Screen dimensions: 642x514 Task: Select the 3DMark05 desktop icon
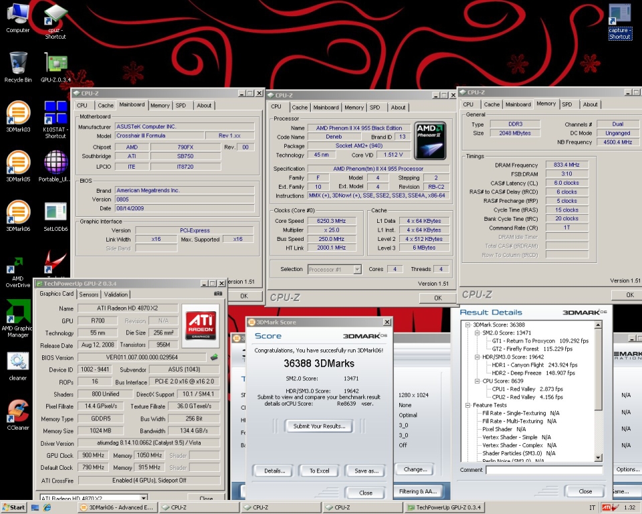18,167
